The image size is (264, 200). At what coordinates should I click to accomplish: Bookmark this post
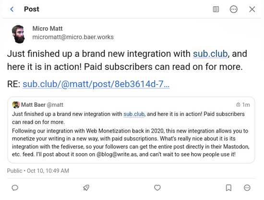(228, 188)
